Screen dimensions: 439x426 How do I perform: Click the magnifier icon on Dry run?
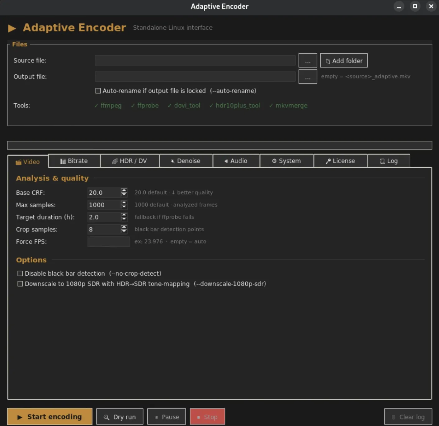click(106, 417)
